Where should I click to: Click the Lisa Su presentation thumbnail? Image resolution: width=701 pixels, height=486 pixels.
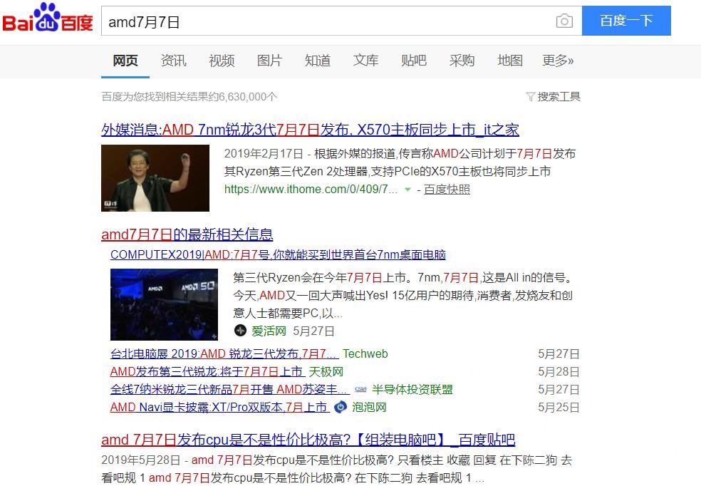[x=155, y=177]
